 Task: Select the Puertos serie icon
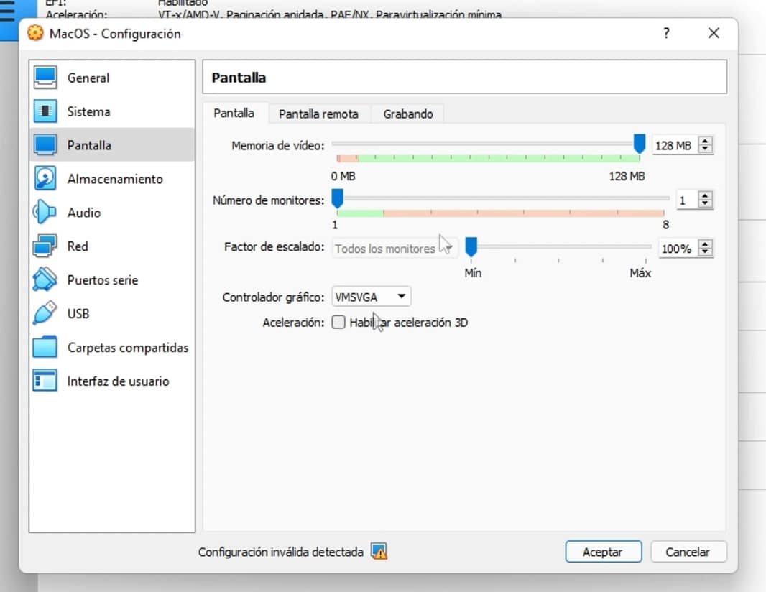(45, 280)
